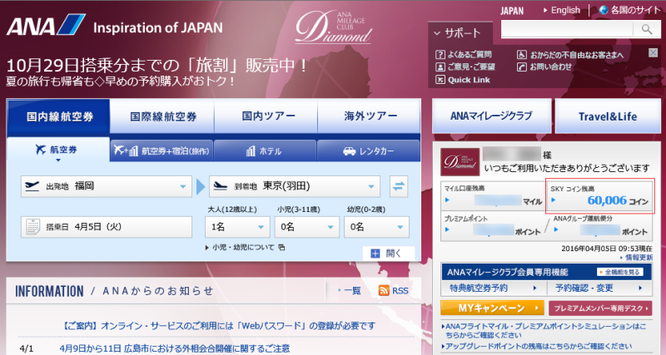Open よくあるご質問 FAQ link

tap(464, 54)
